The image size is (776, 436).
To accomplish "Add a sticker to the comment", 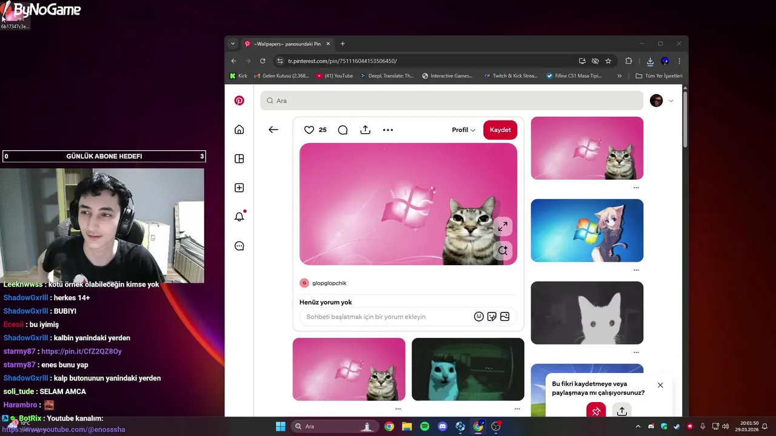I will (x=492, y=317).
